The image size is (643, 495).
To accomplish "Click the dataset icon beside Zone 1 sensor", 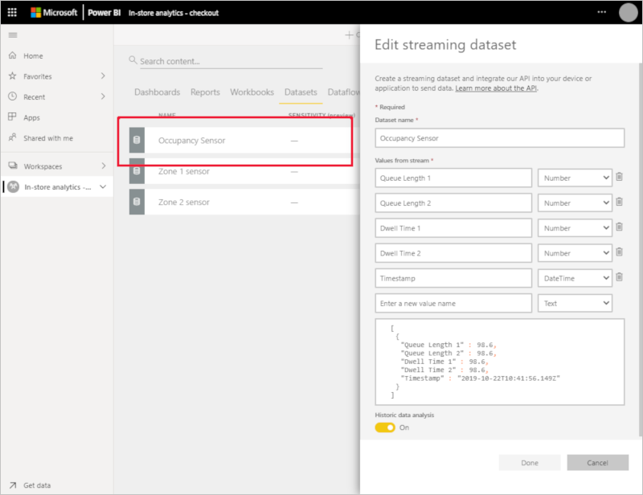I will coord(136,172).
